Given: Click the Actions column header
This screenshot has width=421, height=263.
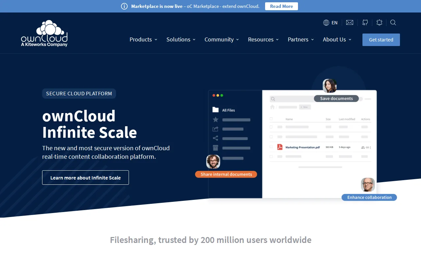Looking at the screenshot, I should coord(366,119).
